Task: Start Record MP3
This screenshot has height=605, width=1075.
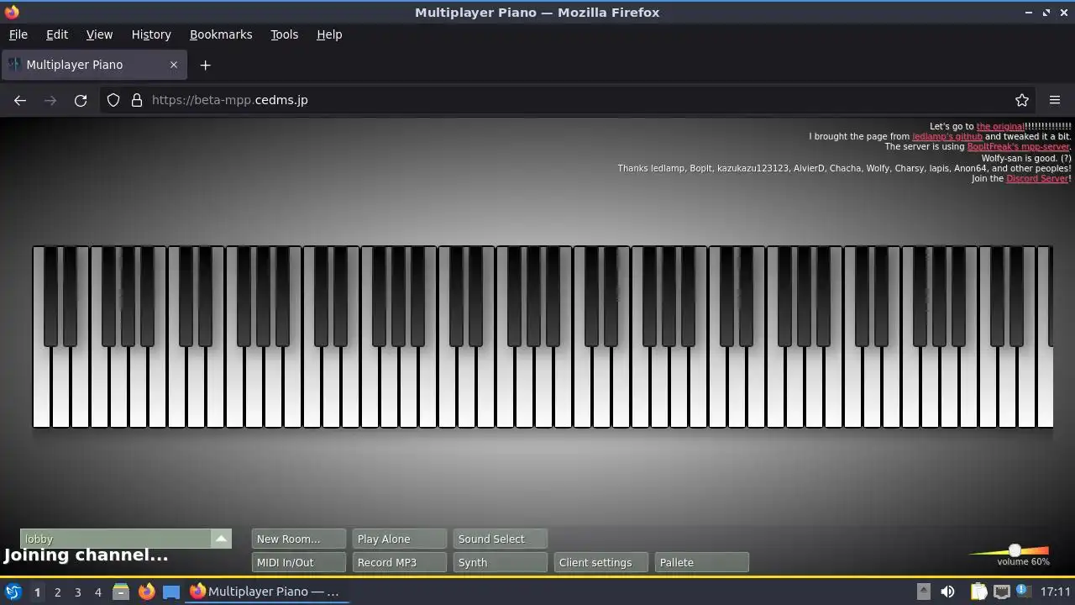Action: (x=400, y=562)
